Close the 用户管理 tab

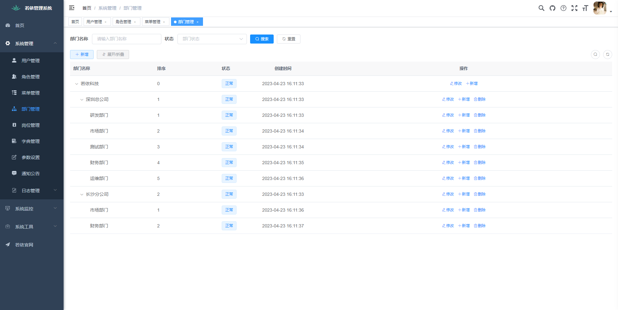click(x=106, y=22)
